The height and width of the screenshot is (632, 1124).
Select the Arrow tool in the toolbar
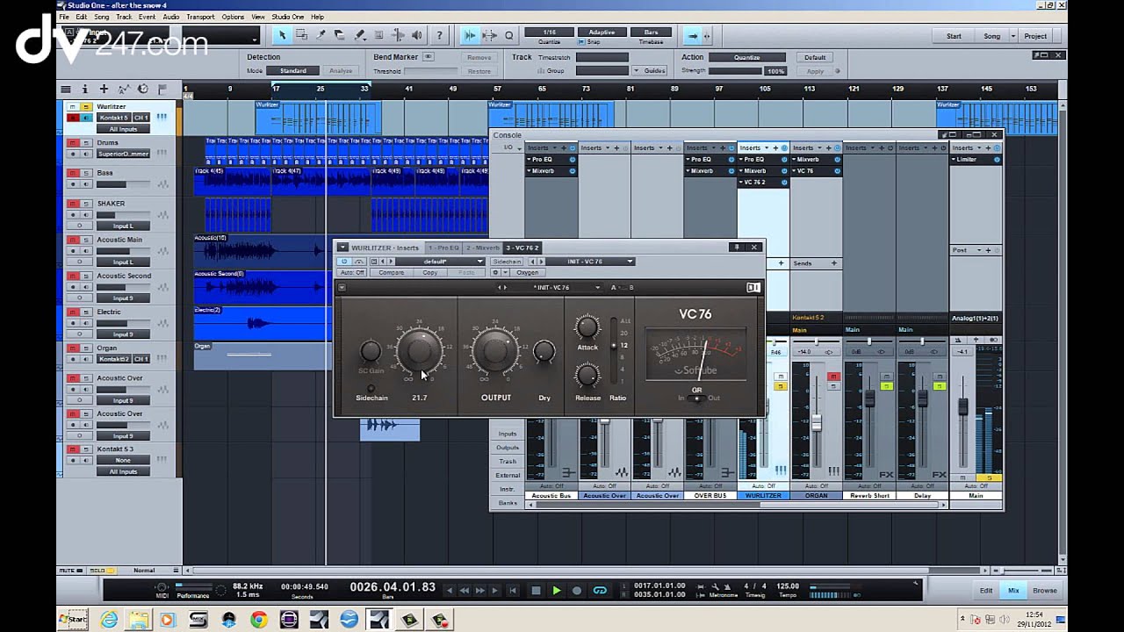point(282,35)
